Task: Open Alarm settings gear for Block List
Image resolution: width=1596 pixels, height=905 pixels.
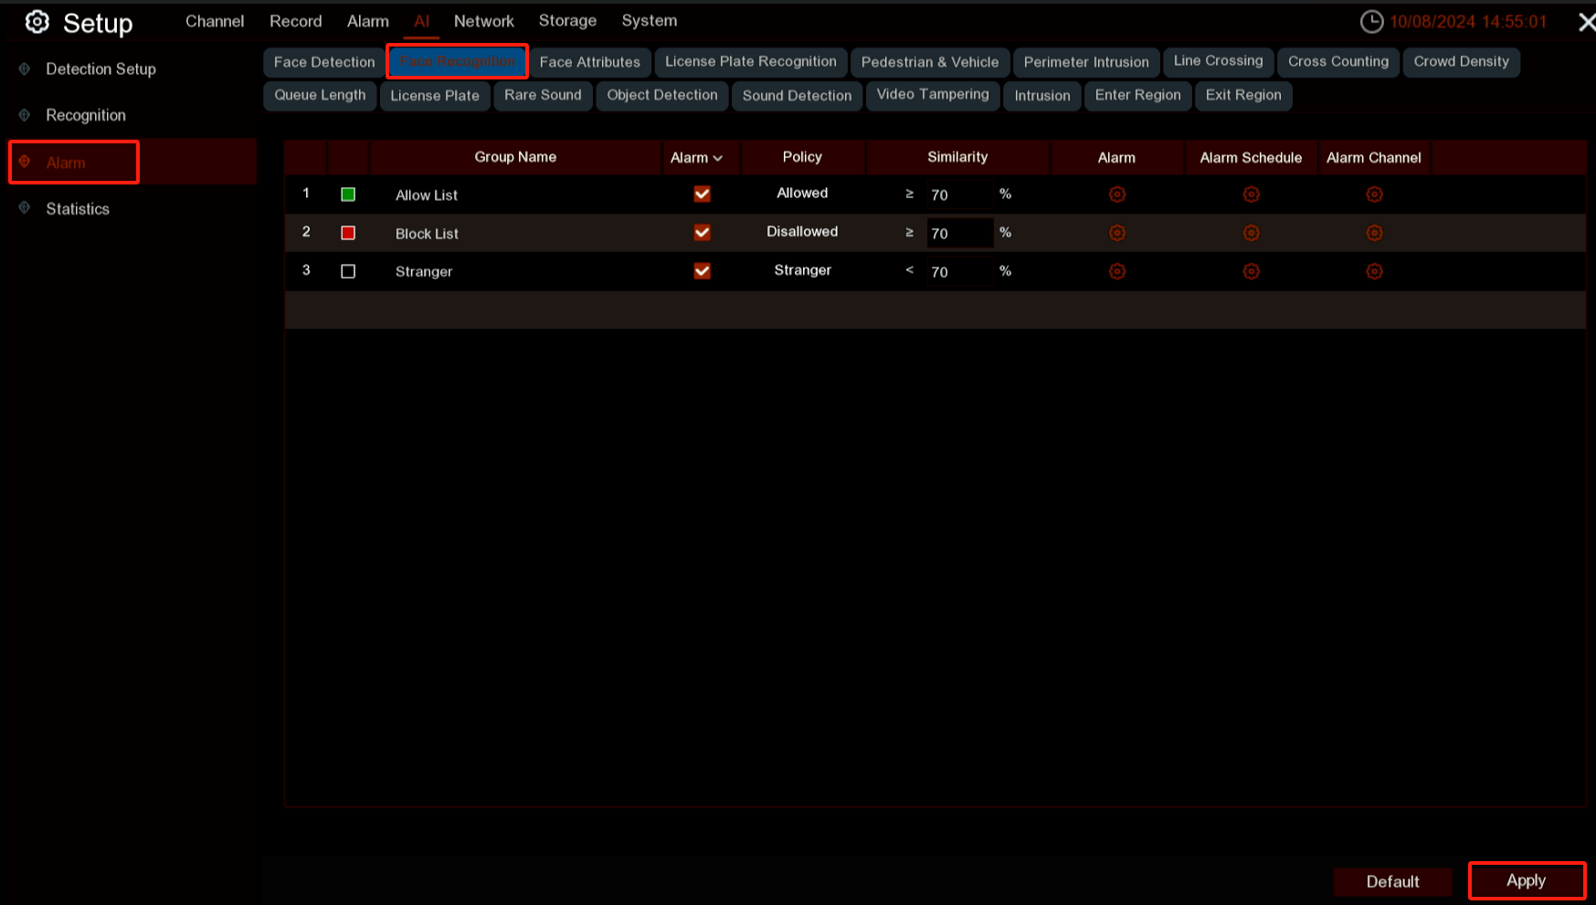Action: point(1116,233)
